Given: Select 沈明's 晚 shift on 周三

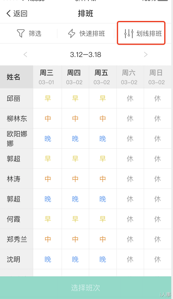Looking at the screenshot, I should (48, 259).
